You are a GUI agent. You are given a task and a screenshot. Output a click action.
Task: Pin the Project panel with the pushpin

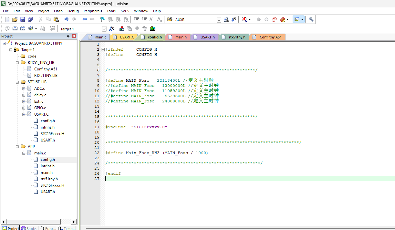coord(68,36)
